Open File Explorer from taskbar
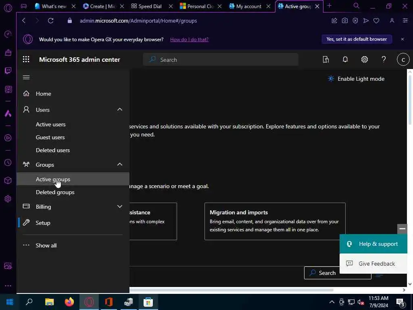 coord(49,302)
